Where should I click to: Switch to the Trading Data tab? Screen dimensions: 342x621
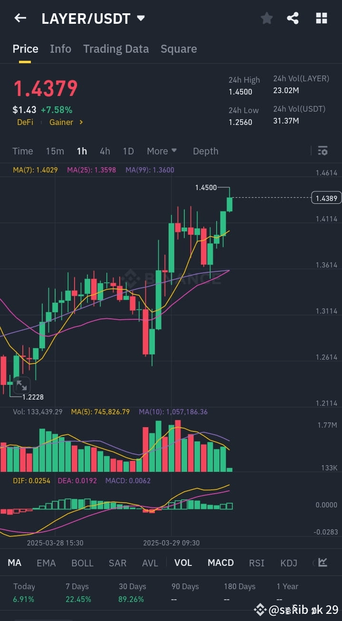(116, 48)
